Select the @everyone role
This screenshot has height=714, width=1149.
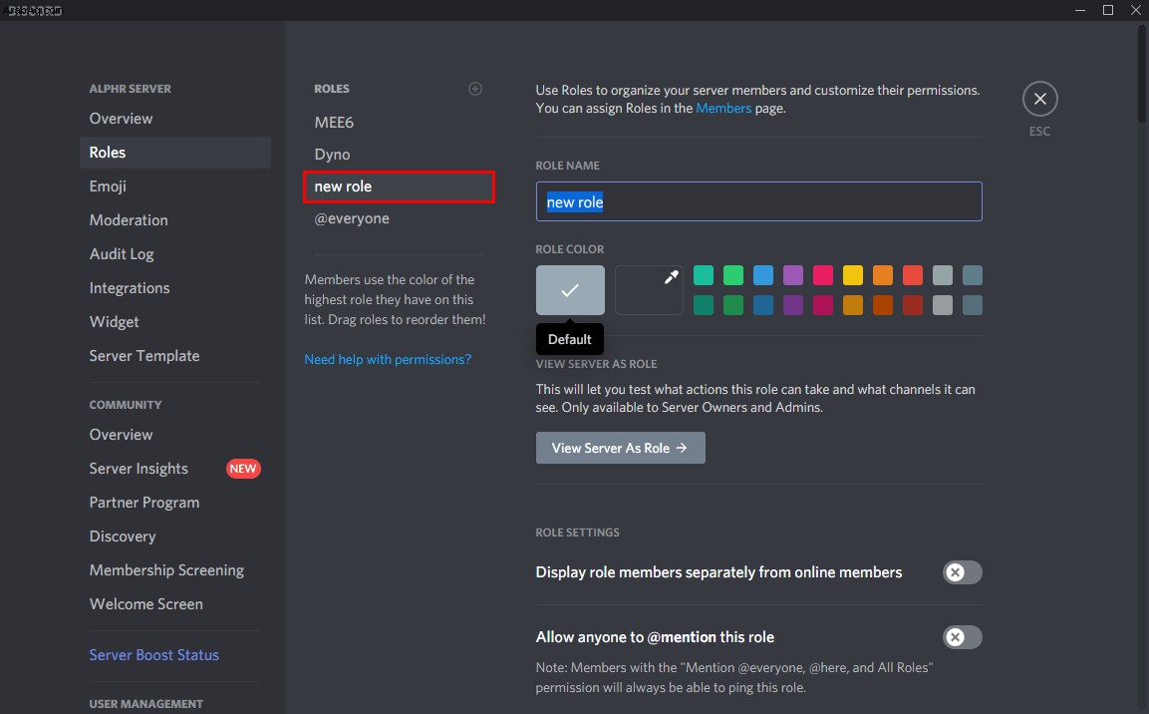point(399,218)
